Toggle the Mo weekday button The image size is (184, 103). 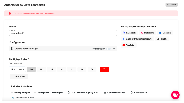(x=41, y=69)
